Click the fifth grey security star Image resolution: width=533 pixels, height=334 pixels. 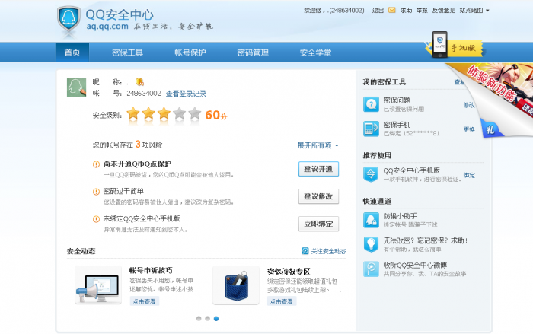(x=195, y=114)
